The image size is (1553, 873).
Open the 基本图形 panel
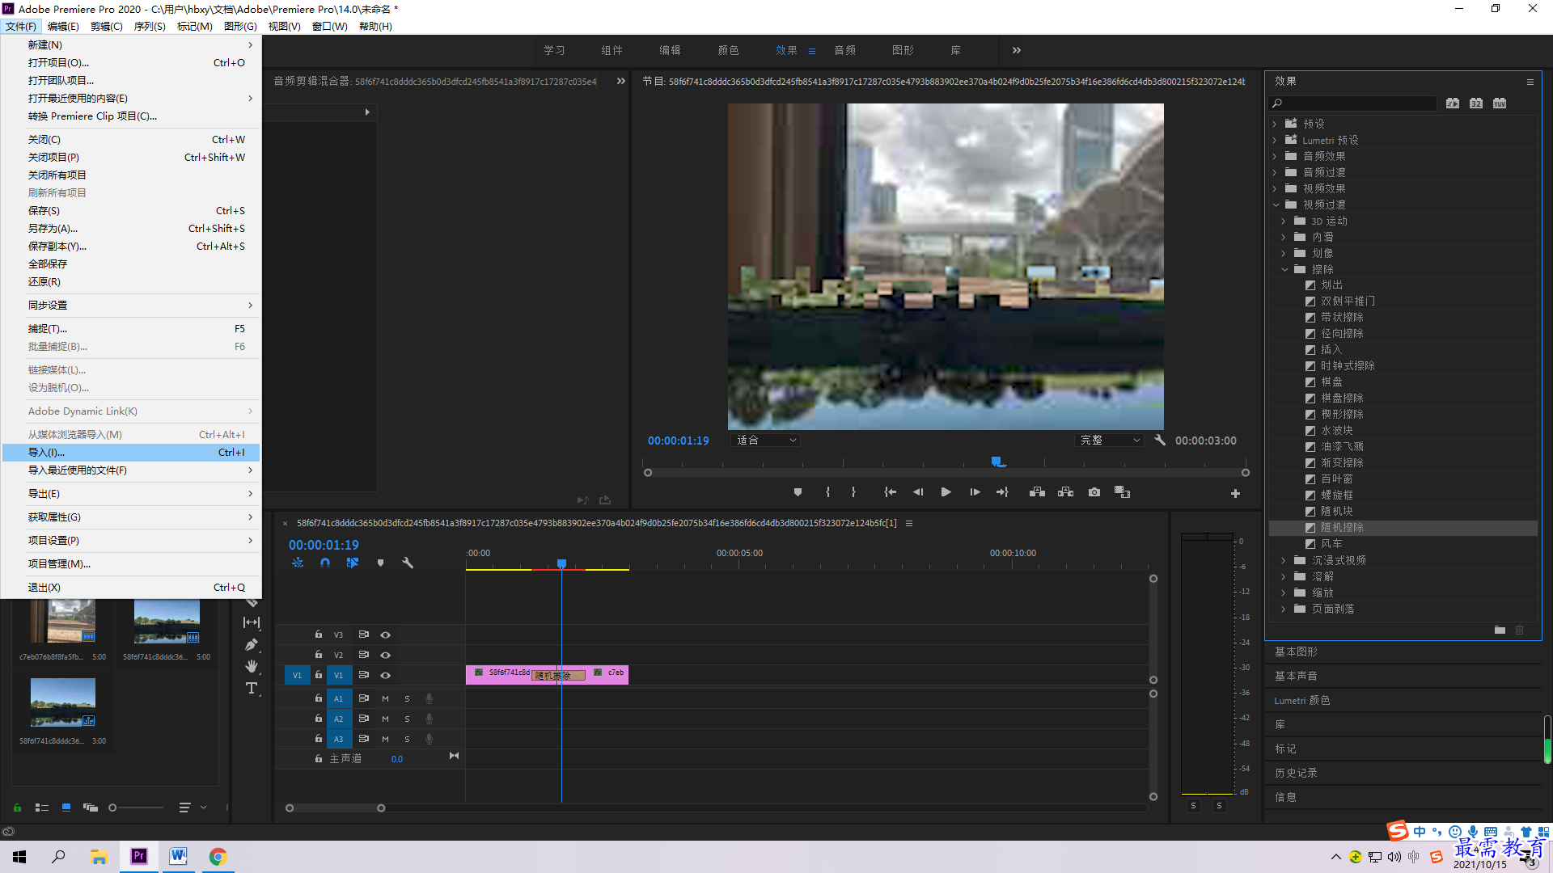[x=1296, y=652]
